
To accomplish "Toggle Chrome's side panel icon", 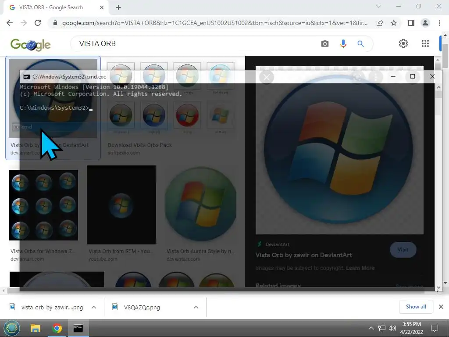I will (x=411, y=23).
